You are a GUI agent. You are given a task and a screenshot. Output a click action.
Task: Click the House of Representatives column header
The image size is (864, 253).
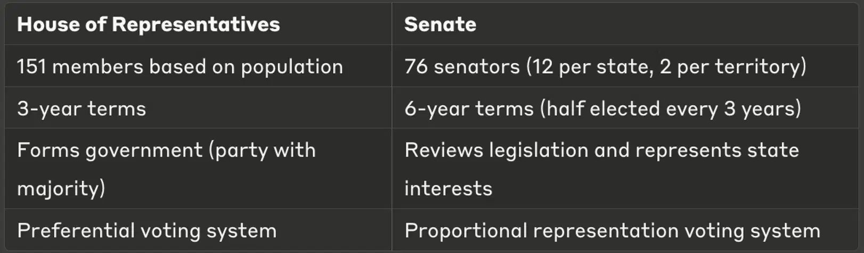pyautogui.click(x=198, y=24)
